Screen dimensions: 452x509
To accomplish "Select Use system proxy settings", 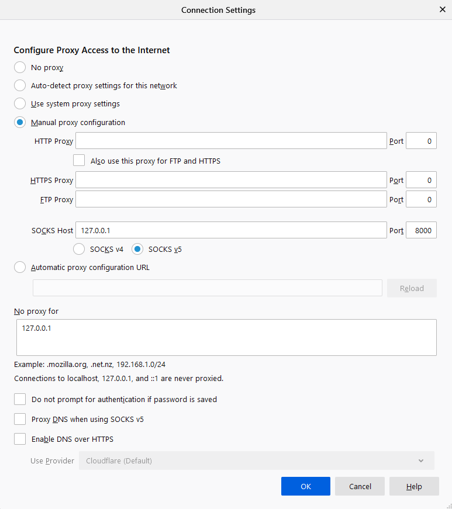I will pyautogui.click(x=20, y=104).
